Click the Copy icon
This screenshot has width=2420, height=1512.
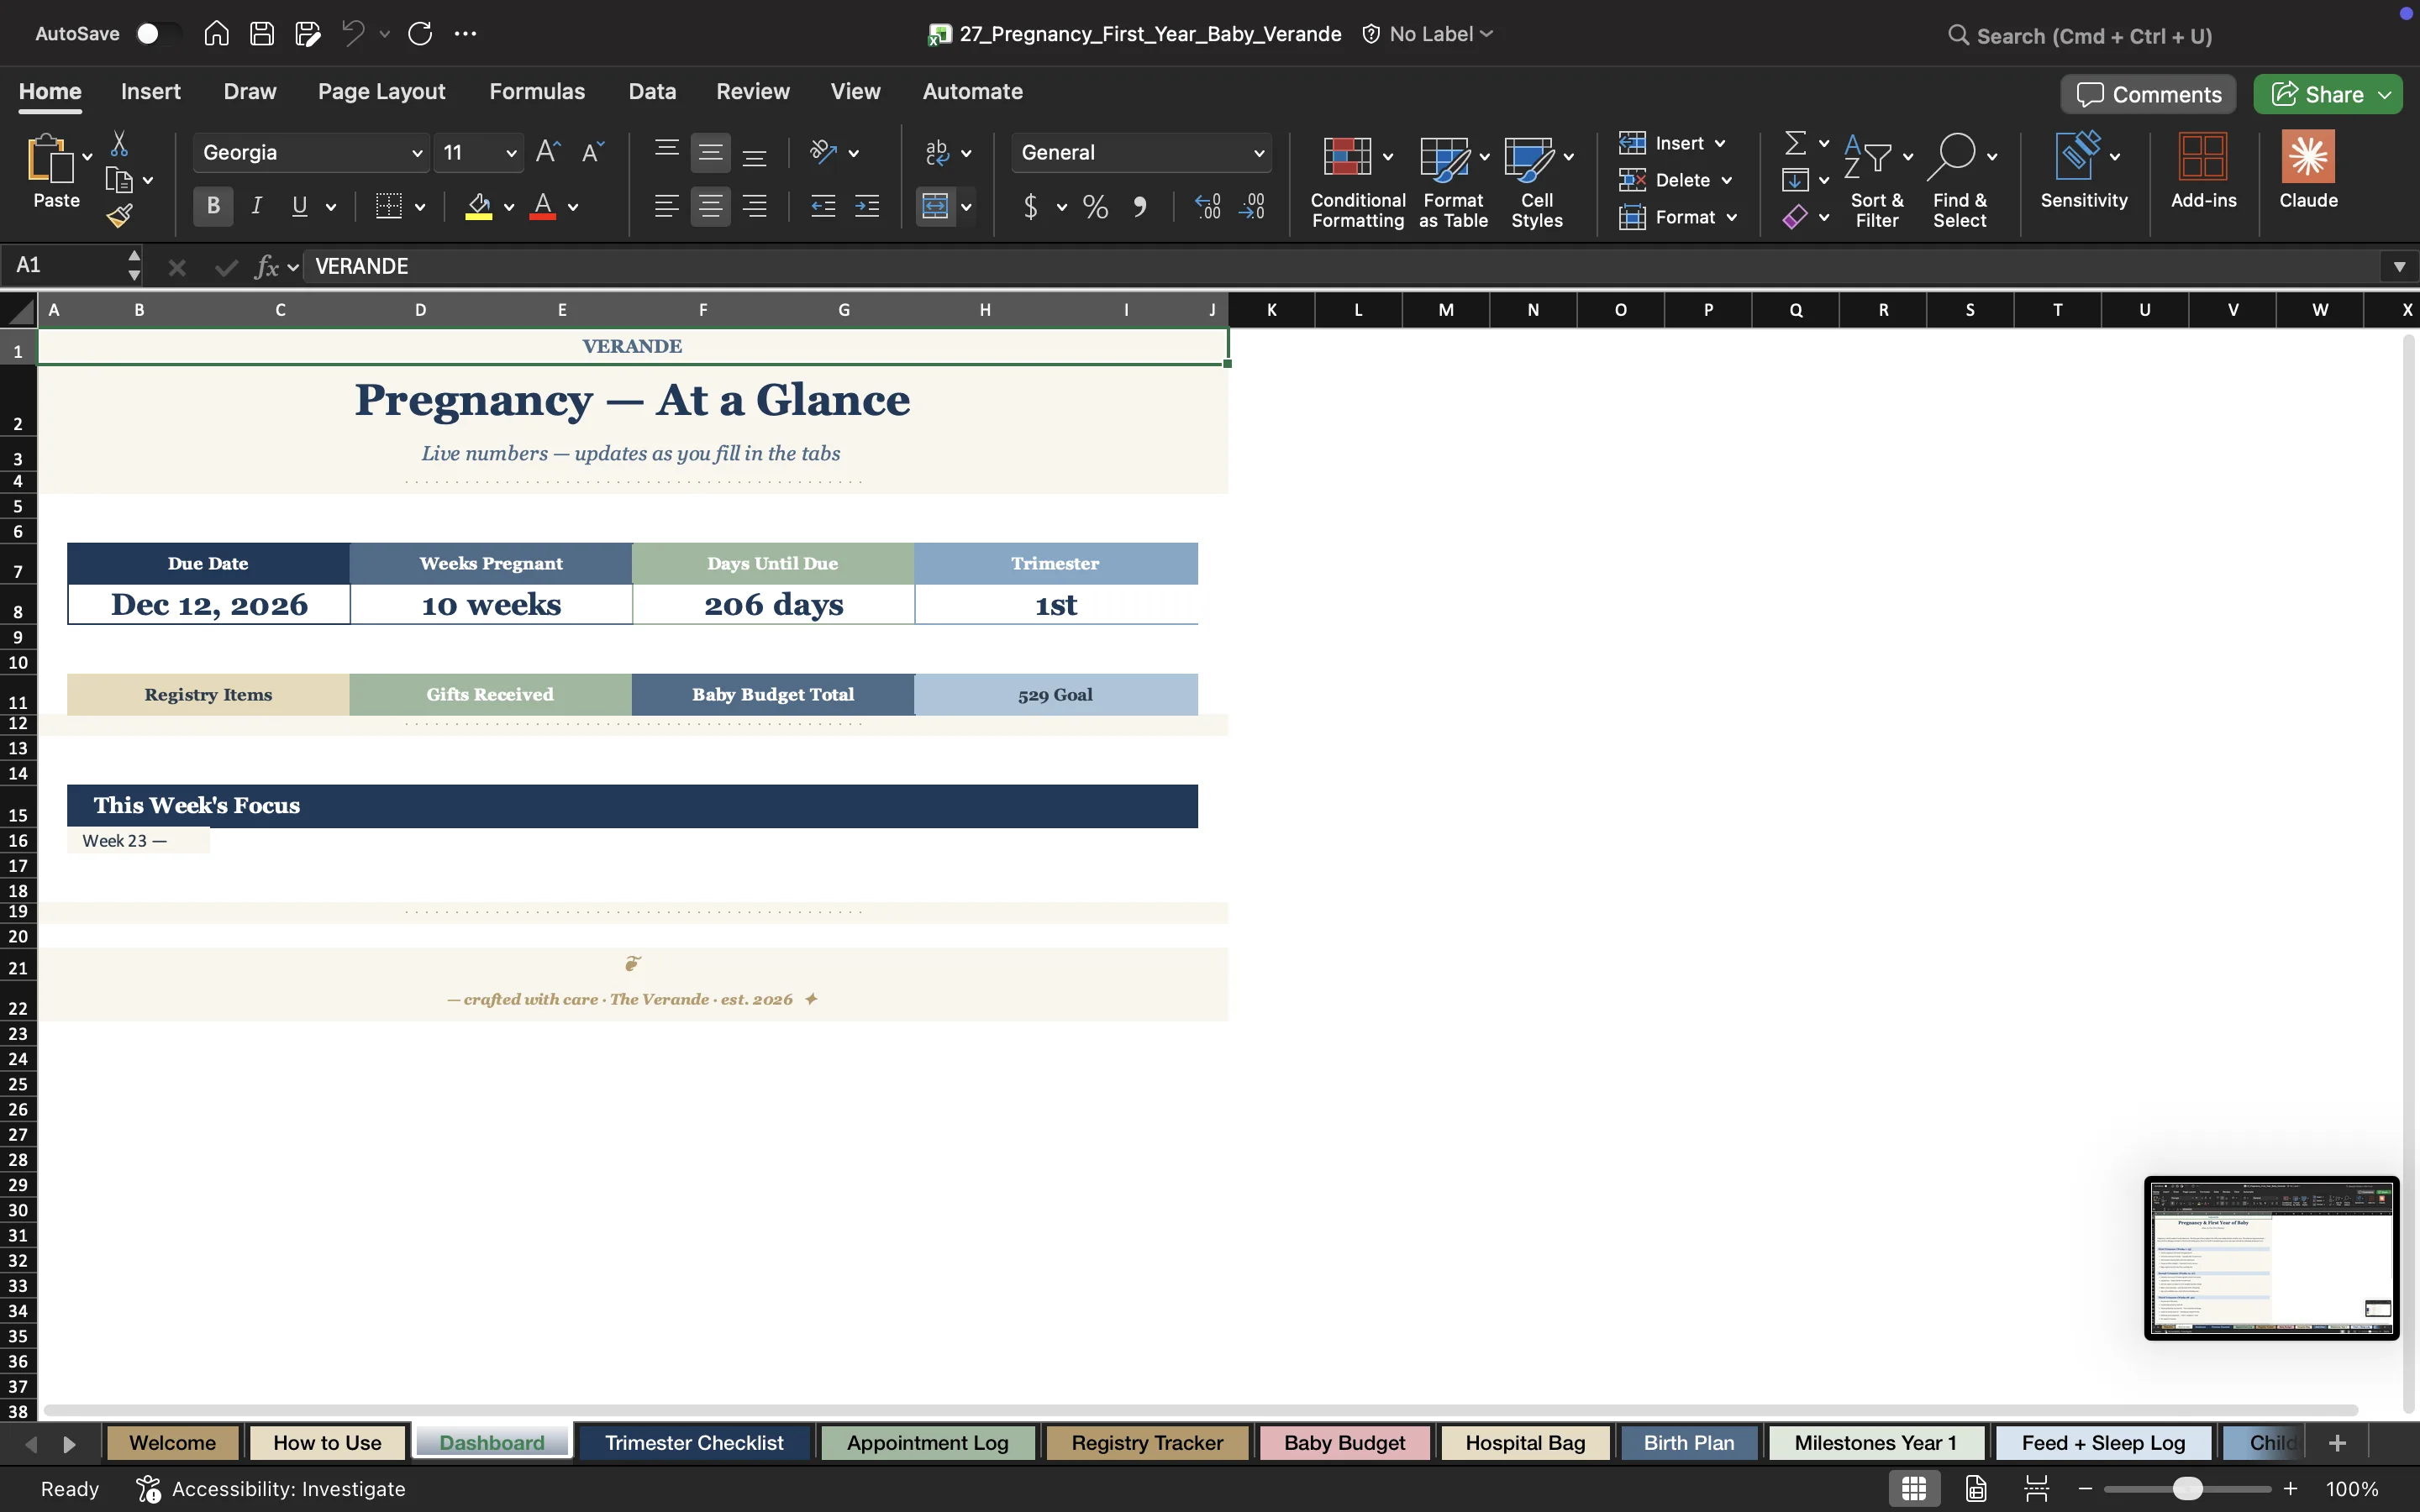[119, 180]
